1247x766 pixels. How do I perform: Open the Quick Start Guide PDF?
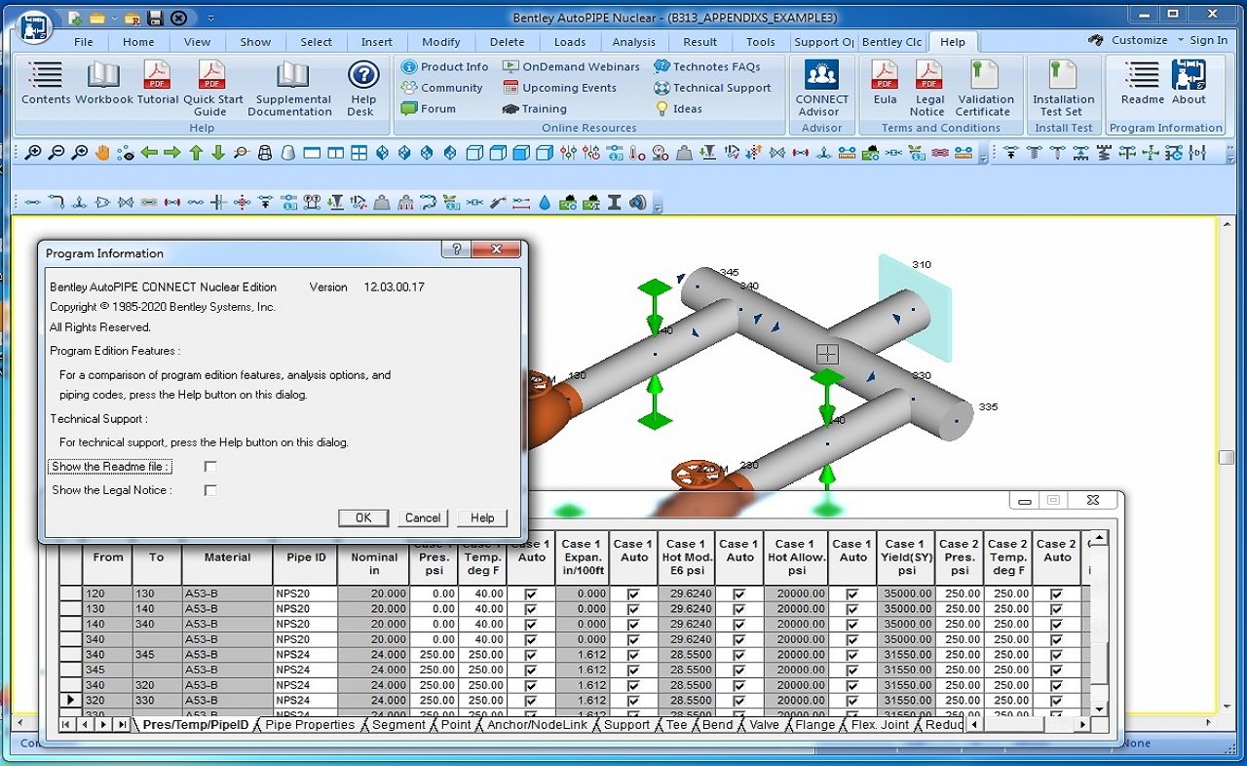click(x=211, y=88)
